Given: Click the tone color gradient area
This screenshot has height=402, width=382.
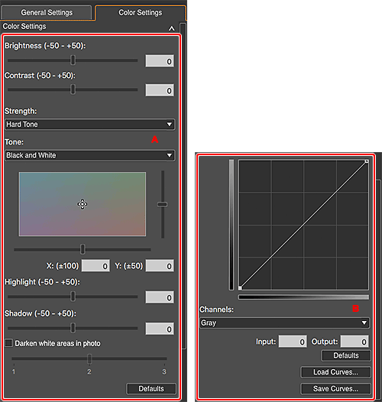Looking at the screenshot, I should coord(83,204).
